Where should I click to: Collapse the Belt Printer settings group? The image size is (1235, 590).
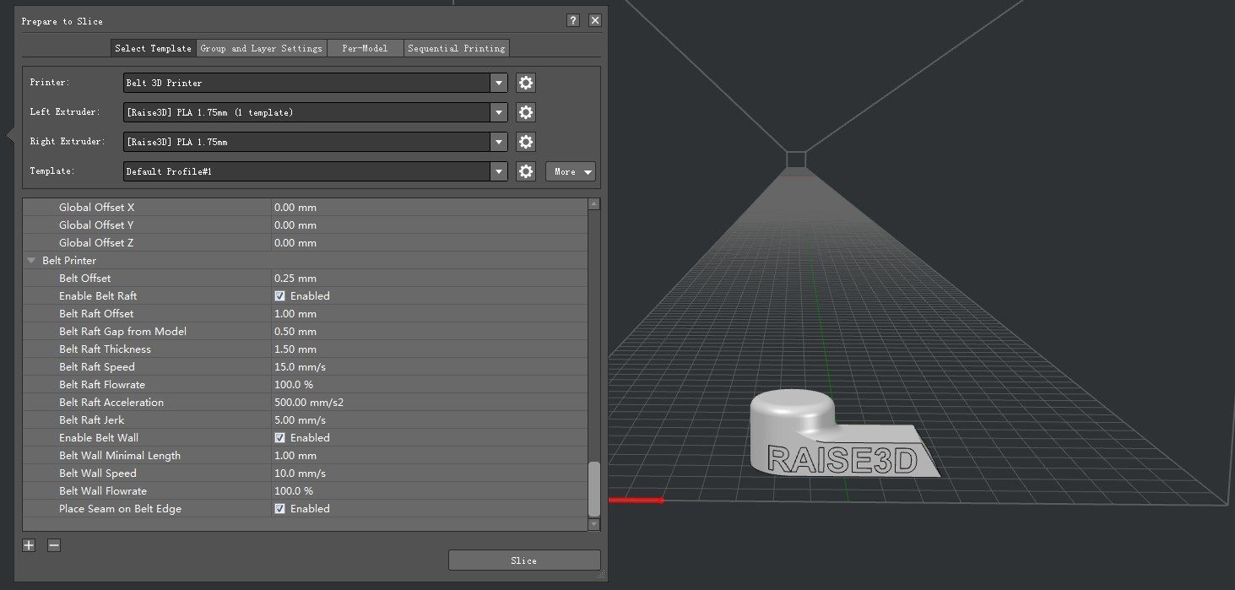[x=31, y=260]
